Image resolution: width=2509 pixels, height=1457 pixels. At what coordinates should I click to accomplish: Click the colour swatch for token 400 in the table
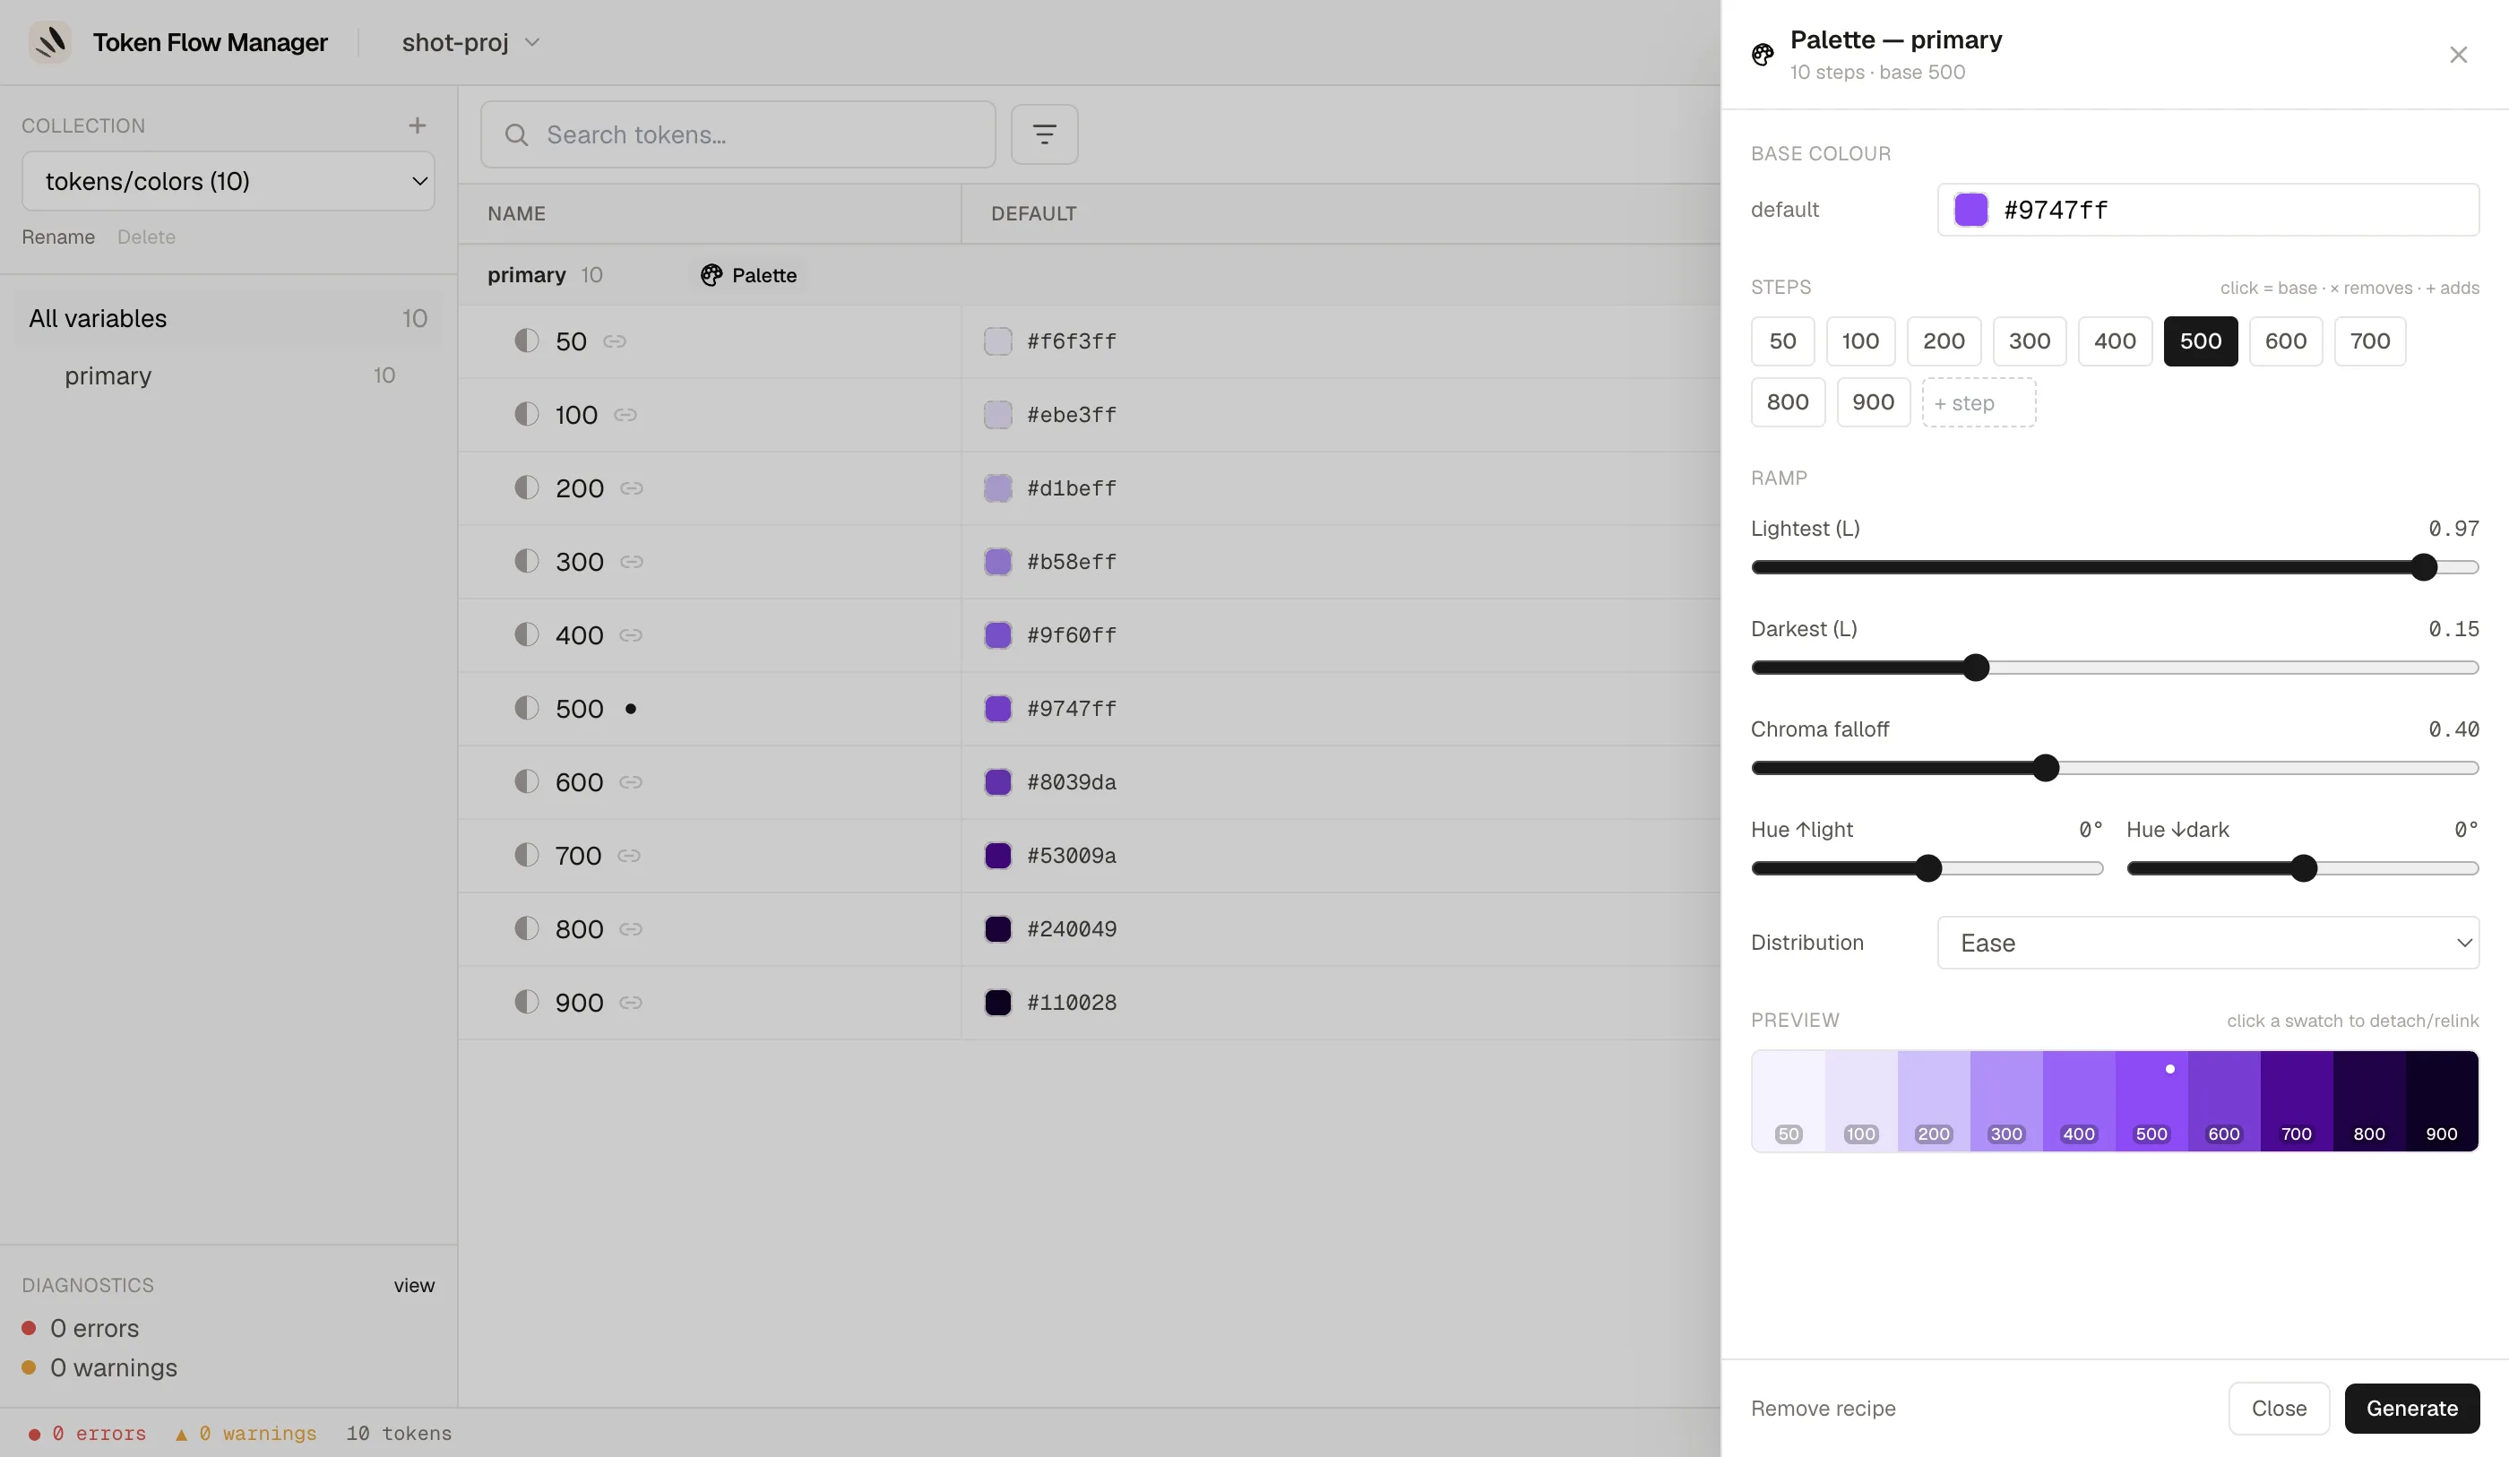tap(997, 635)
